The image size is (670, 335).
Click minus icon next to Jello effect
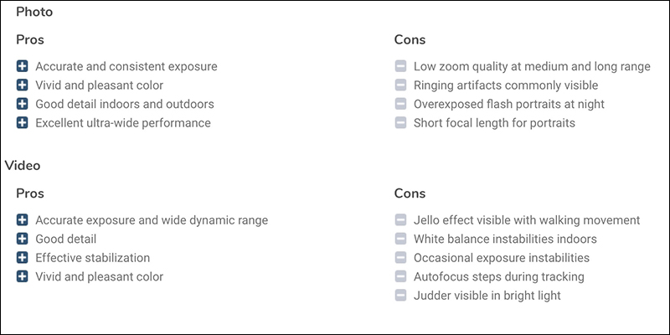(400, 220)
